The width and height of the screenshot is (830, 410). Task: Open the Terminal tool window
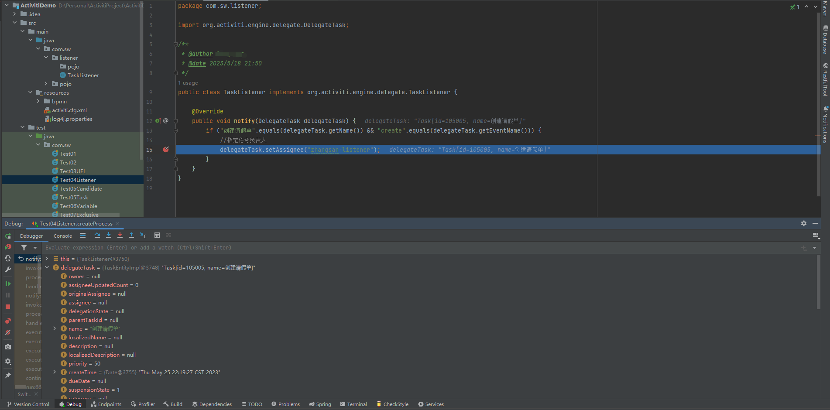coord(353,404)
